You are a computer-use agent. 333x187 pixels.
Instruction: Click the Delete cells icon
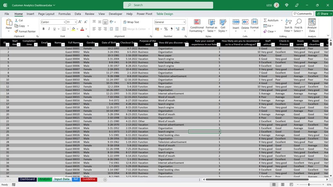coord(245,22)
